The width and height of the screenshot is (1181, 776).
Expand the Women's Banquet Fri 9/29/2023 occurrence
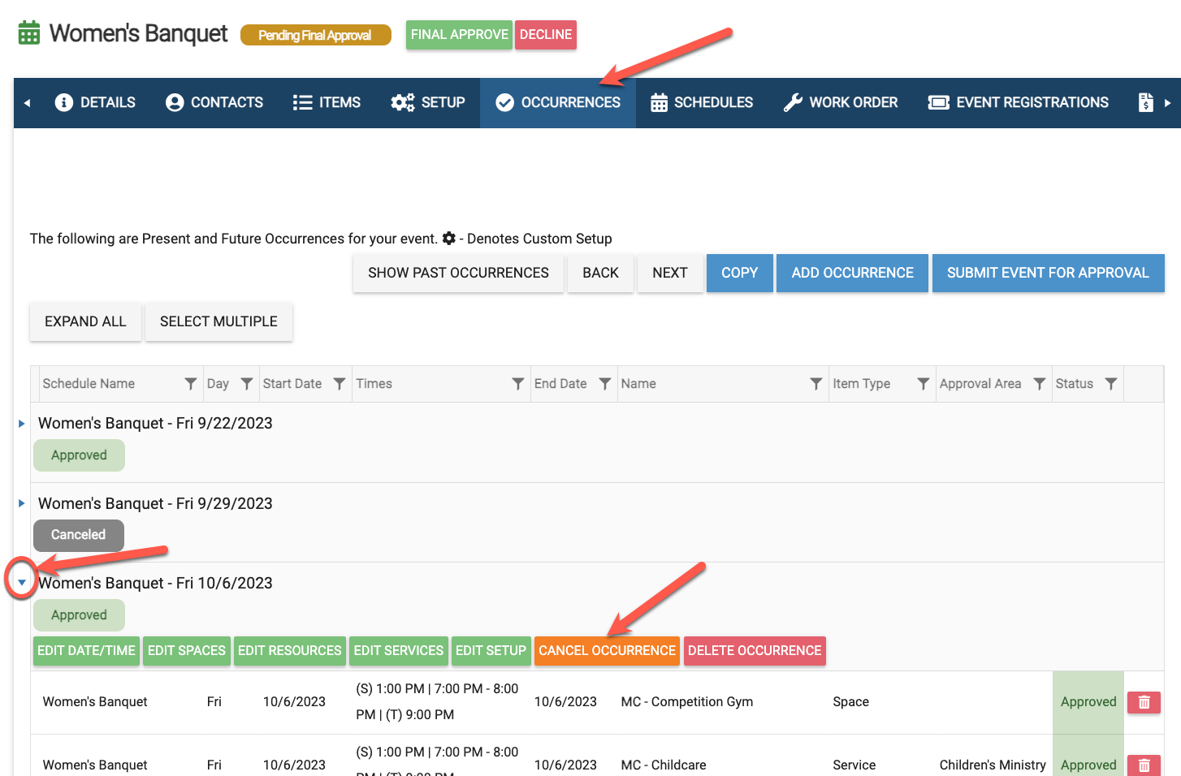tap(22, 503)
